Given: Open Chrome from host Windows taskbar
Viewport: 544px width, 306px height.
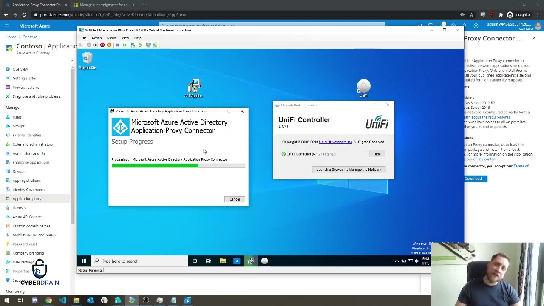Looking at the screenshot, I should 48,300.
